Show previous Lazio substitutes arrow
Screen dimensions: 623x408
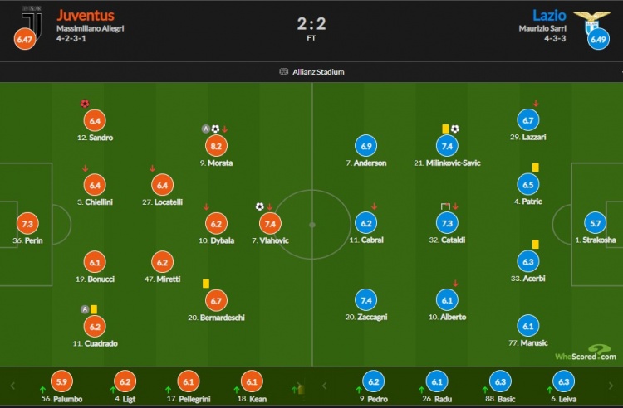pos(324,386)
